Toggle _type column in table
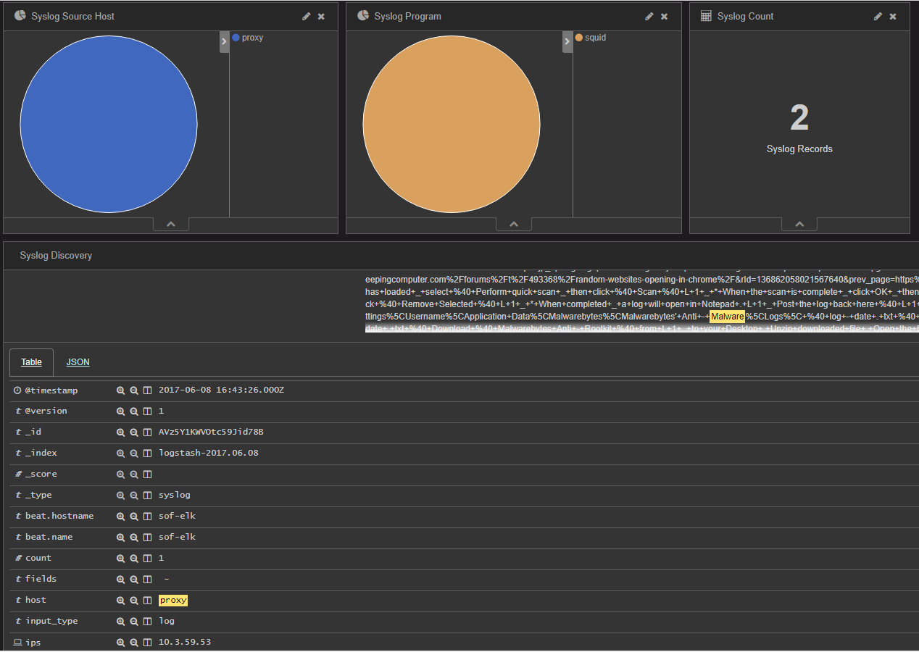The height and width of the screenshot is (652, 919). click(x=147, y=496)
